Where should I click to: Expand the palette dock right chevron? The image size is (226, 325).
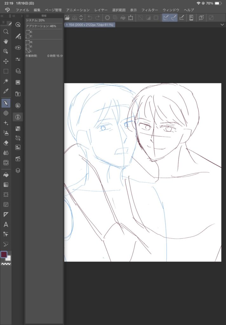(x=22, y=16)
